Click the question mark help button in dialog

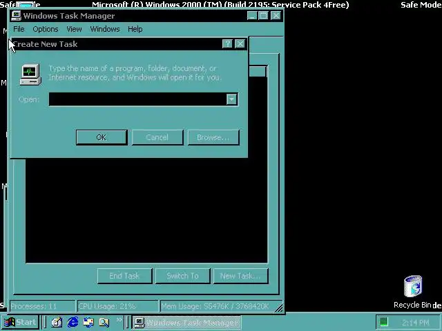tap(227, 43)
